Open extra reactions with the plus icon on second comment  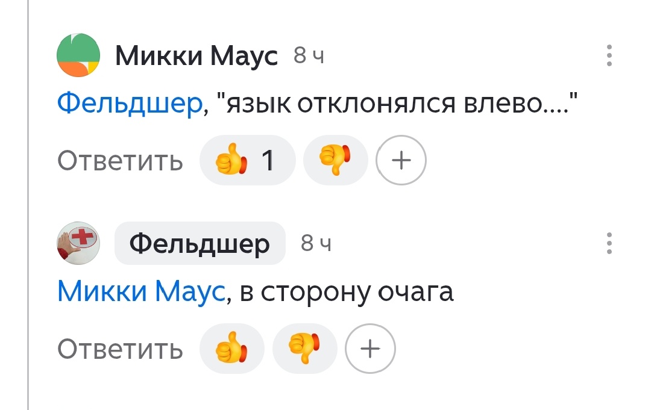tap(370, 348)
